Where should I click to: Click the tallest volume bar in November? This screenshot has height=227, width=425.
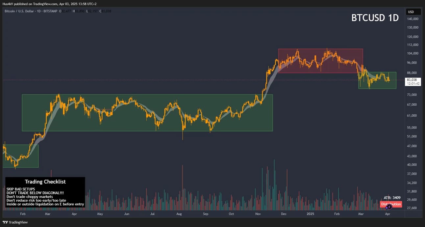pyautogui.click(x=274, y=185)
